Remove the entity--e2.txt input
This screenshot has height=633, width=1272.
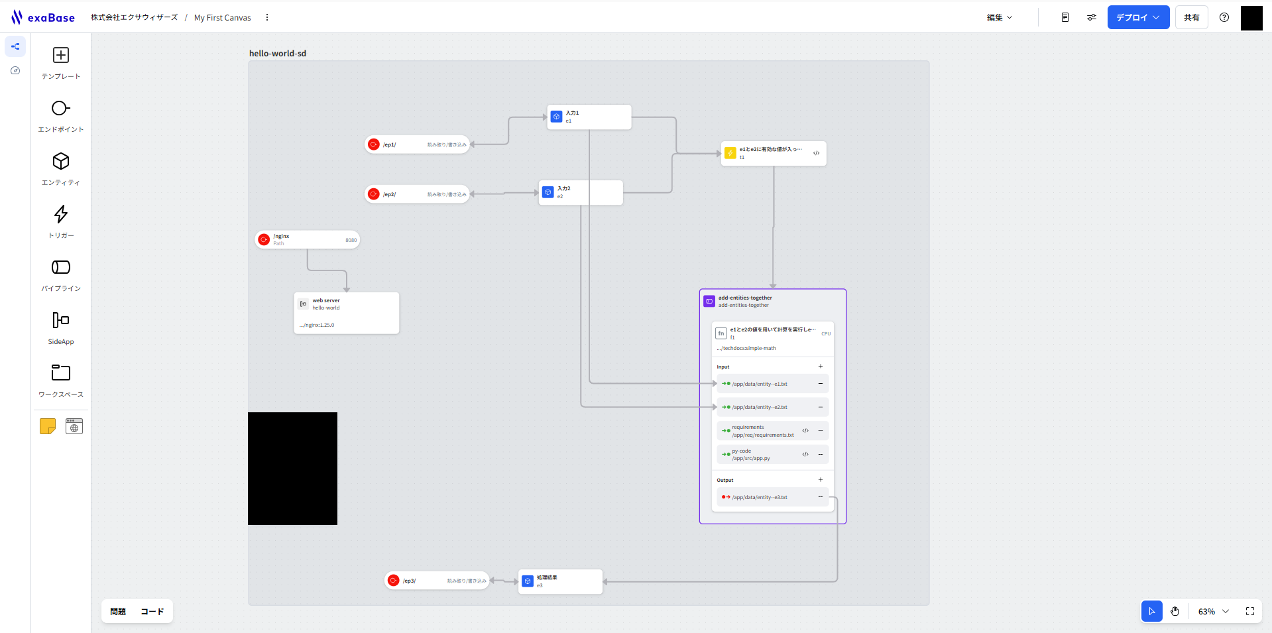(821, 407)
